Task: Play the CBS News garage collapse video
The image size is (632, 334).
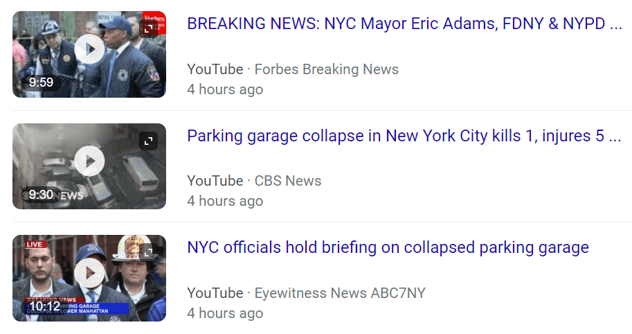Action: 89,161
